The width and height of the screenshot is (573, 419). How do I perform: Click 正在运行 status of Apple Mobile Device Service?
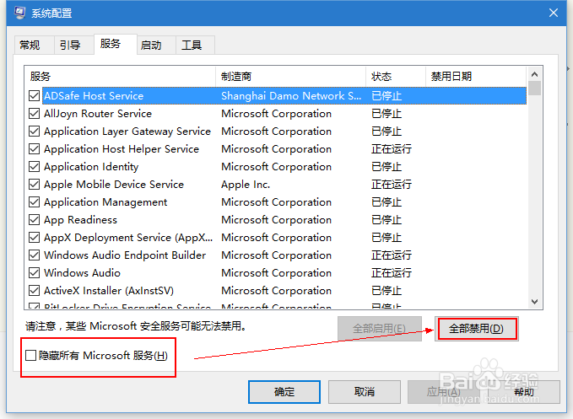[392, 185]
